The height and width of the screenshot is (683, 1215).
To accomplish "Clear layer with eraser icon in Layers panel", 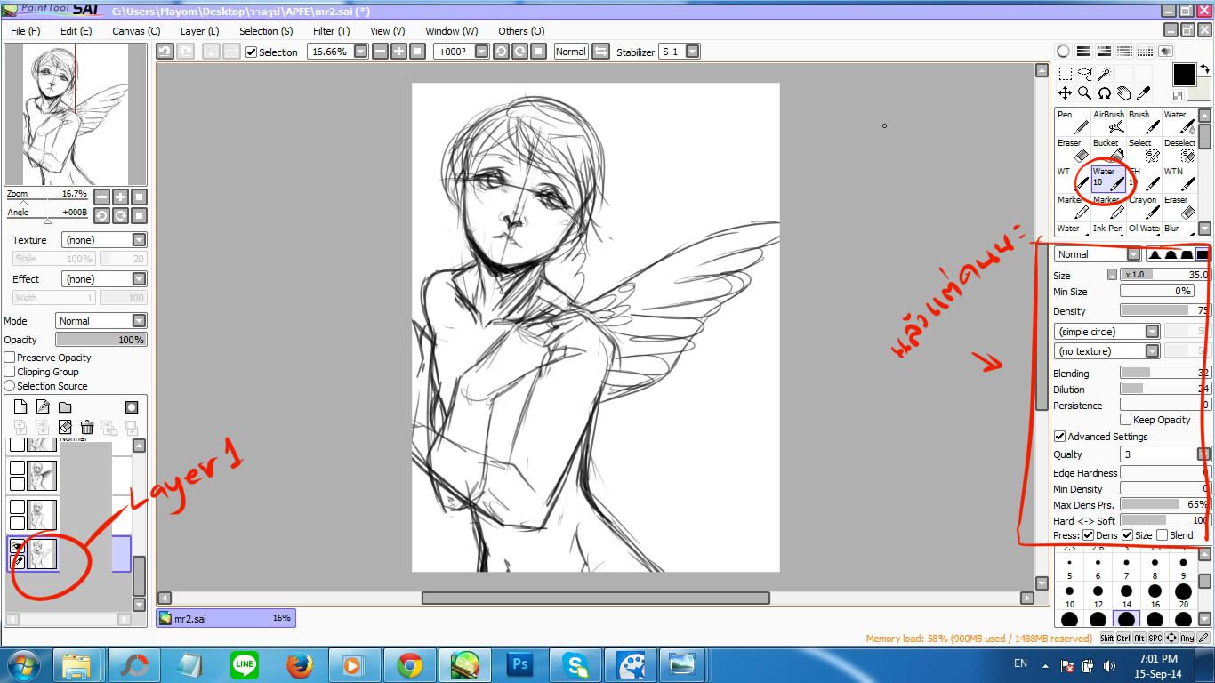I will (x=65, y=428).
